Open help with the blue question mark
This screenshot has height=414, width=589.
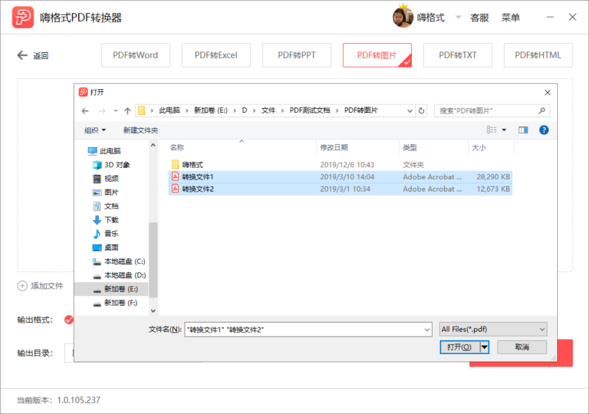[544, 130]
